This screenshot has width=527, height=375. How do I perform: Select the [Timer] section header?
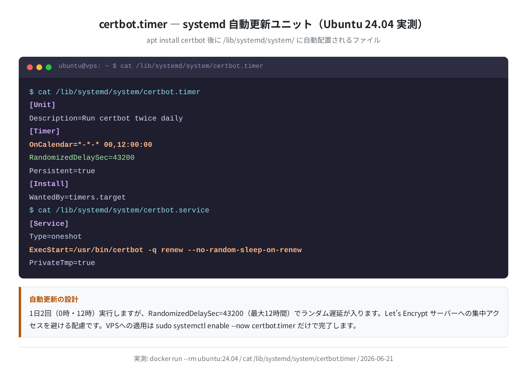point(45,131)
